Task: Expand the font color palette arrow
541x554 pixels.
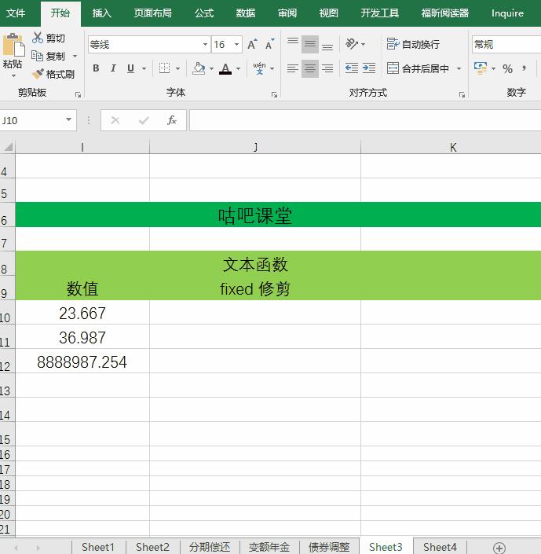Action: point(239,68)
